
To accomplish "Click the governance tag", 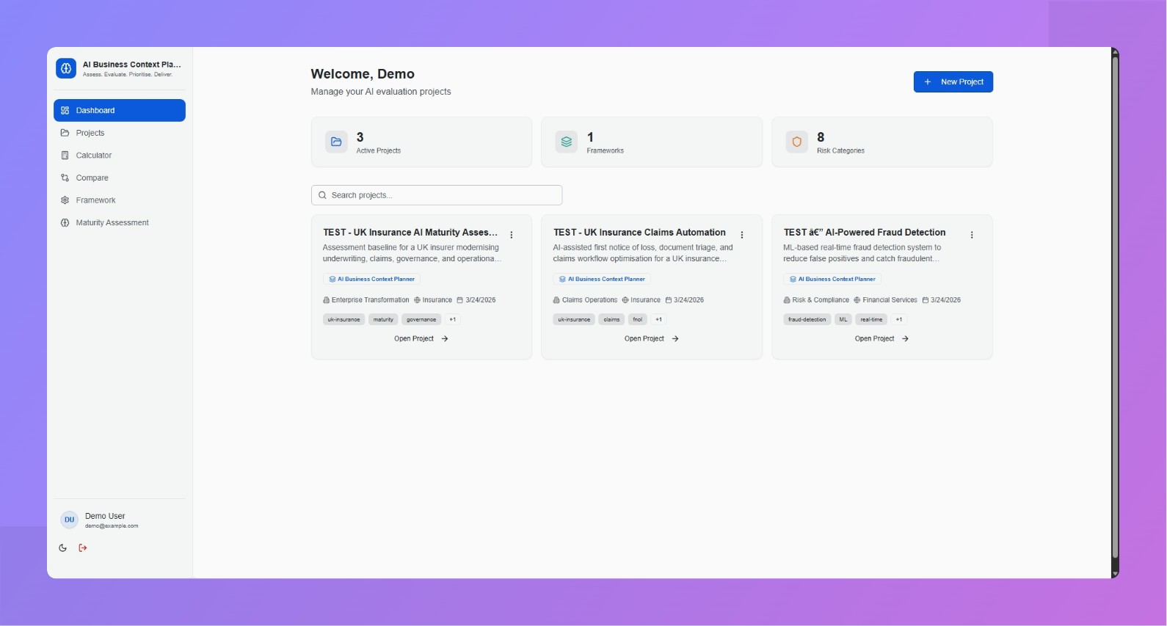I will tap(421, 319).
